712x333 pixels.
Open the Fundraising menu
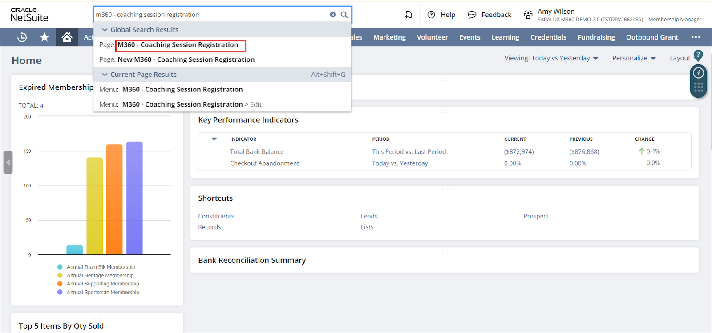point(596,37)
